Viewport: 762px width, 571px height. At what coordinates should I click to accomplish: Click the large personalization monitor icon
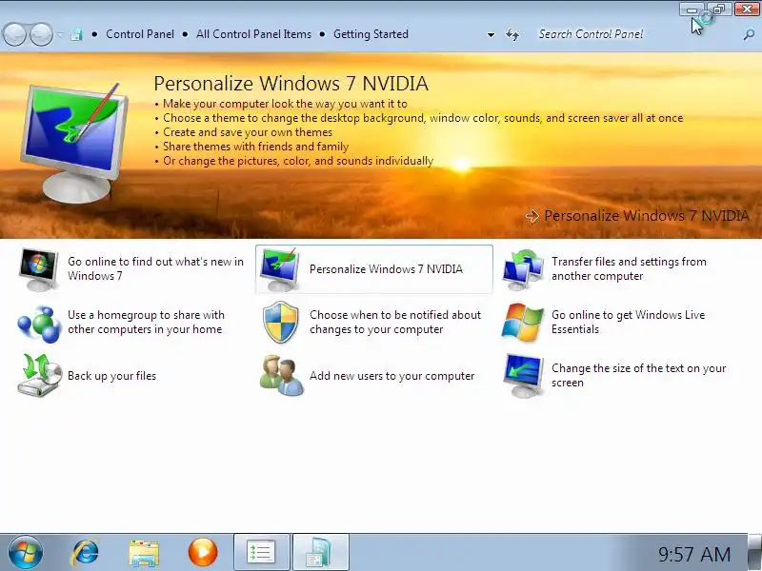tap(73, 142)
